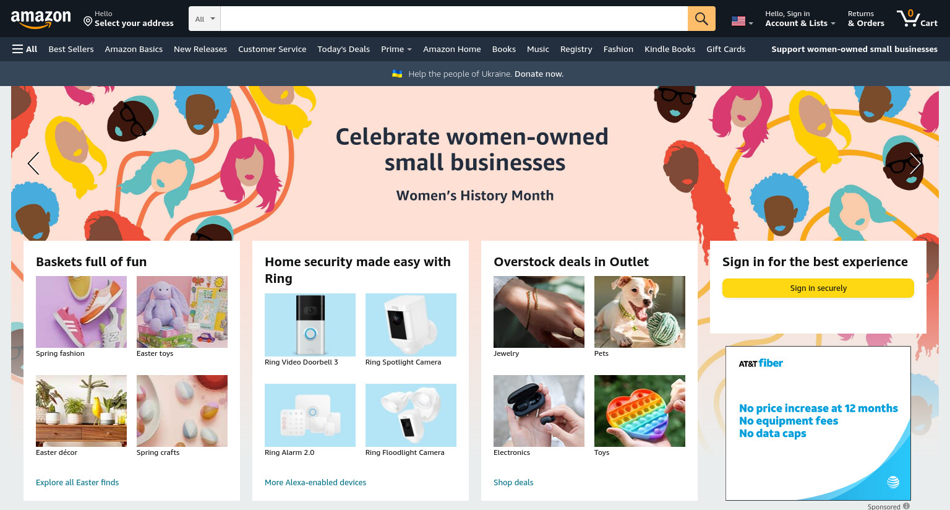Click the Amazon logo
950x510 pixels.
pyautogui.click(x=41, y=19)
